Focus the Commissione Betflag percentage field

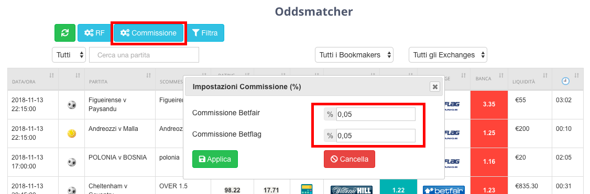[376, 136]
